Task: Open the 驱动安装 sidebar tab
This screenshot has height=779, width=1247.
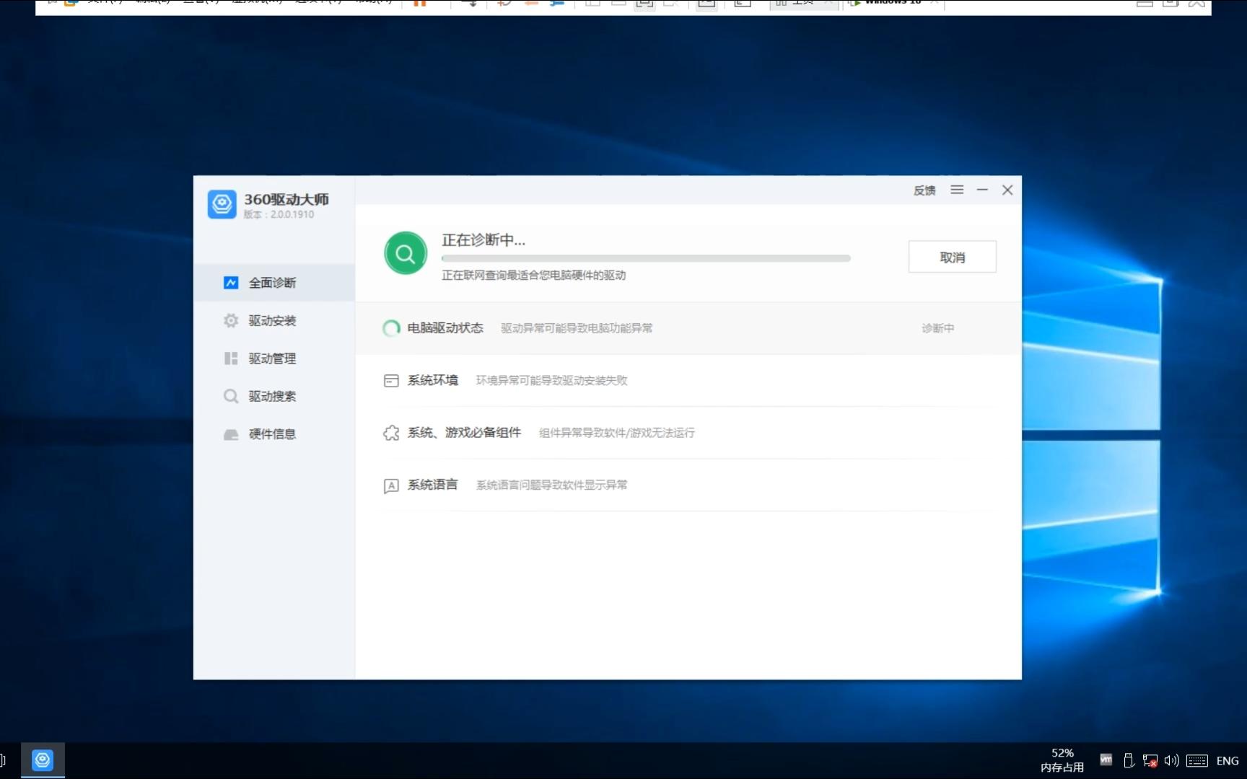Action: click(274, 320)
